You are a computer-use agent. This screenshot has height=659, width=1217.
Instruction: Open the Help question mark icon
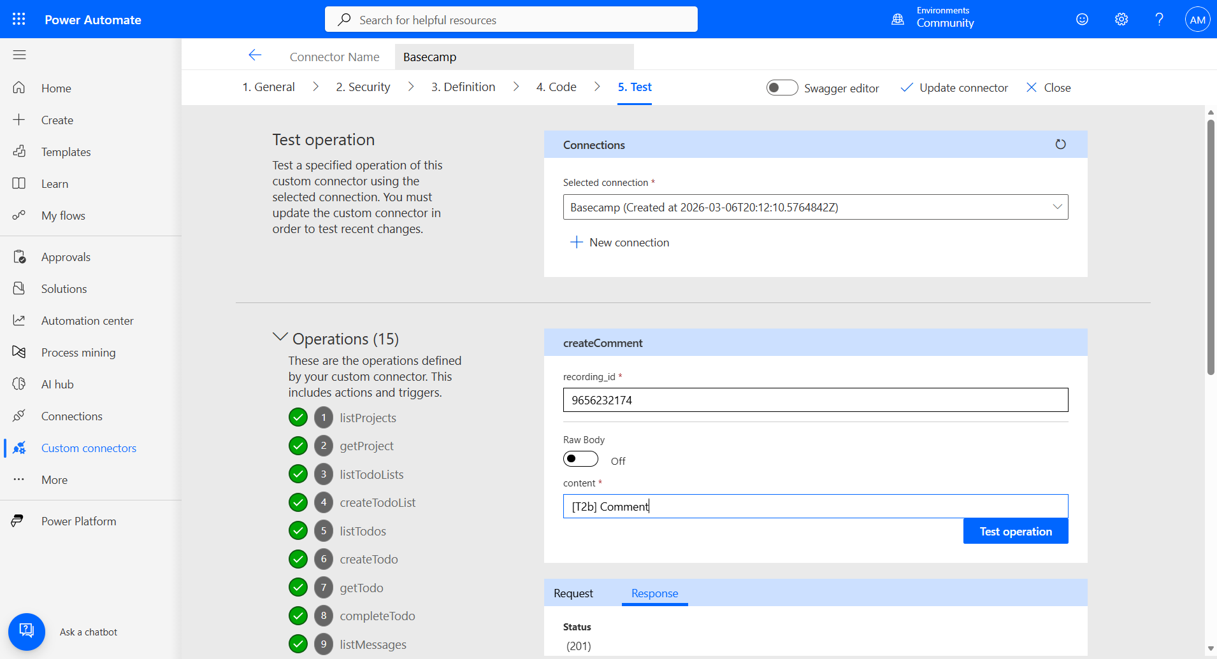(1159, 19)
